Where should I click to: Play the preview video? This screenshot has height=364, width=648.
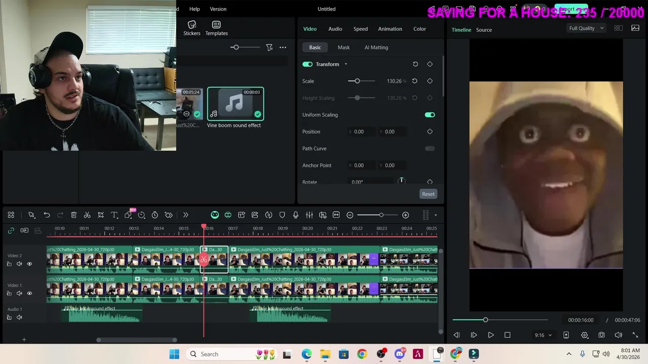[491, 335]
